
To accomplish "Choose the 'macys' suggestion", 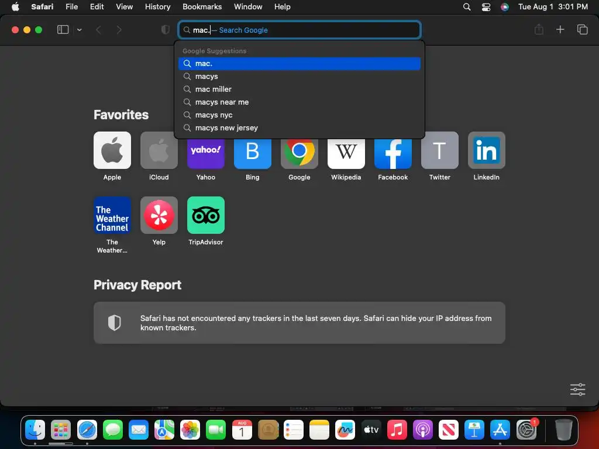I will [x=299, y=77].
